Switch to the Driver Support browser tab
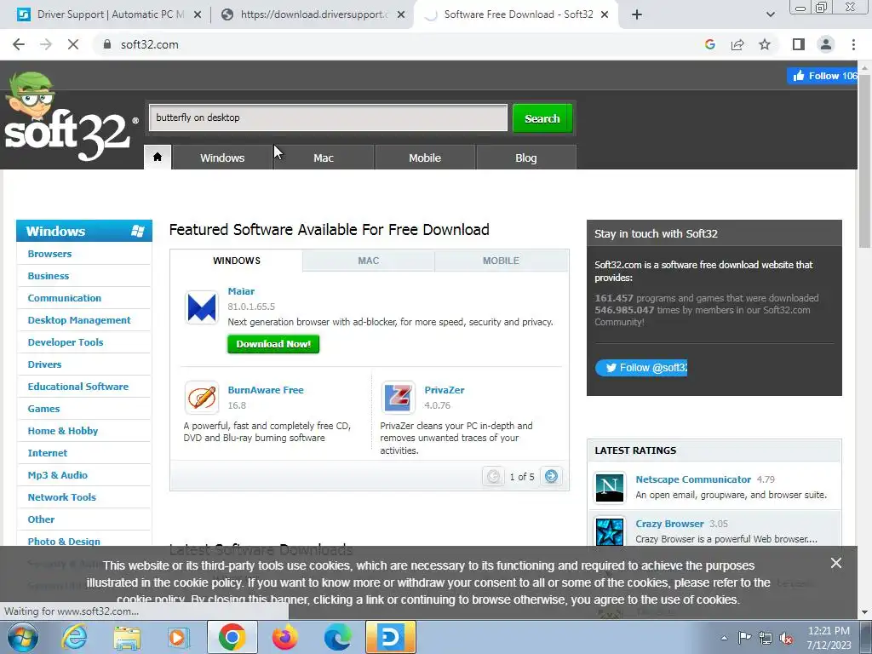Screen dimensions: 872x654 pos(109,14)
